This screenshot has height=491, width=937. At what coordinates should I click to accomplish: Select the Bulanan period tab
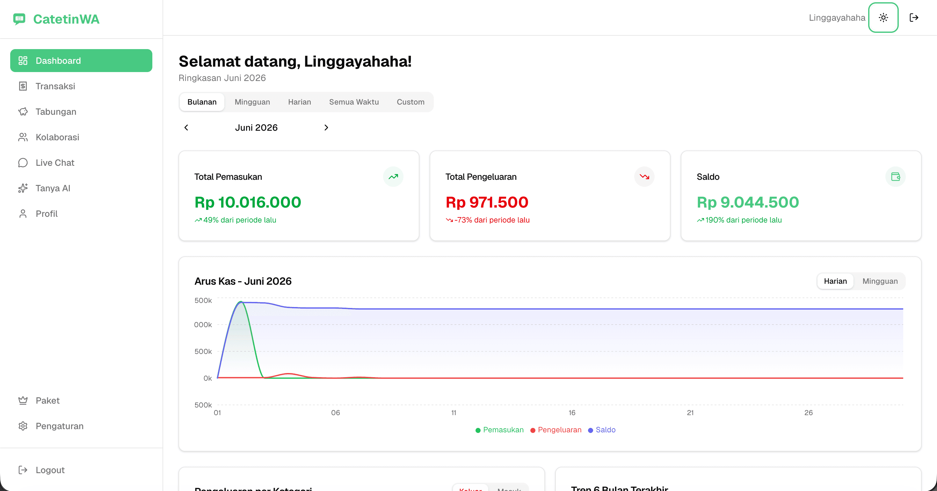tap(202, 102)
